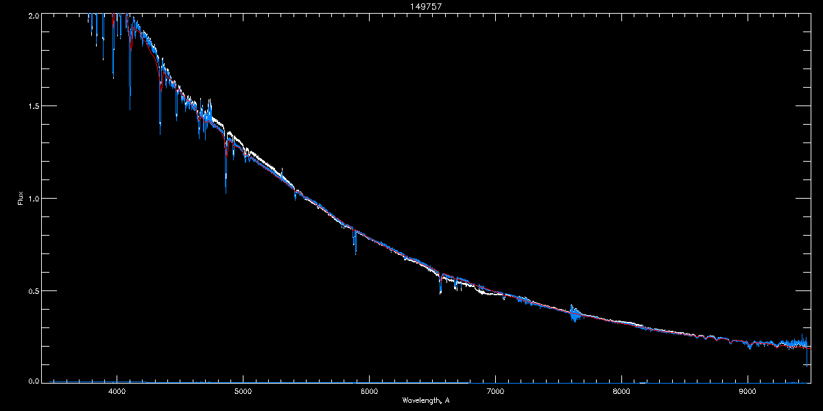Click the 'Wavelength, A' axis label
Image resolution: width=823 pixels, height=411 pixels.
[426, 400]
